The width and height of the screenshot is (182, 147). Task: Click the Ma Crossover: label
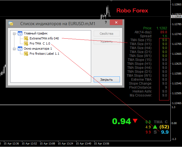pyautogui.click(x=141, y=95)
